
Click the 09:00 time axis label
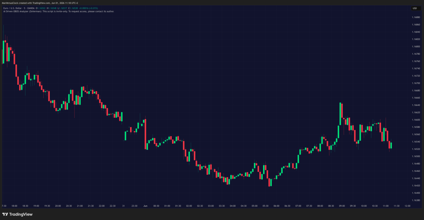(342, 206)
